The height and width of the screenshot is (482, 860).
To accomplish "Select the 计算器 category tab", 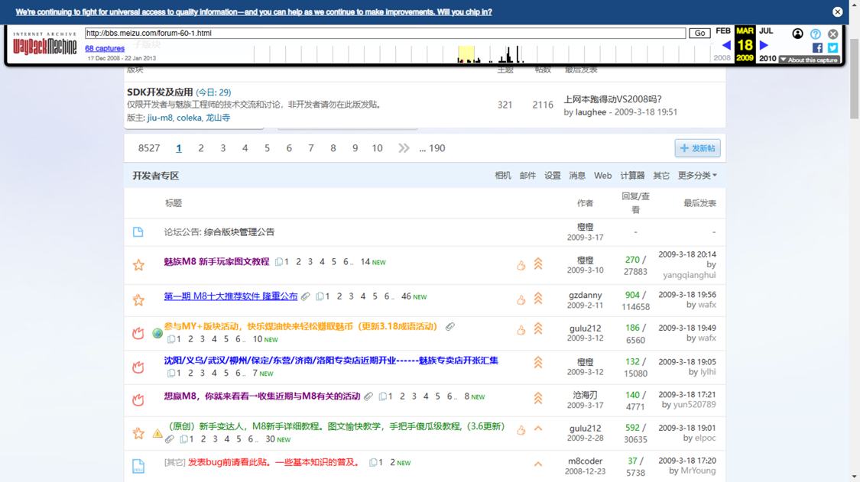I will tap(632, 176).
